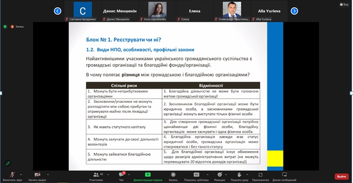This screenshot has width=353, height=183.
Task: Open the Вид view menu
Action: pyautogui.click(x=344, y=4)
